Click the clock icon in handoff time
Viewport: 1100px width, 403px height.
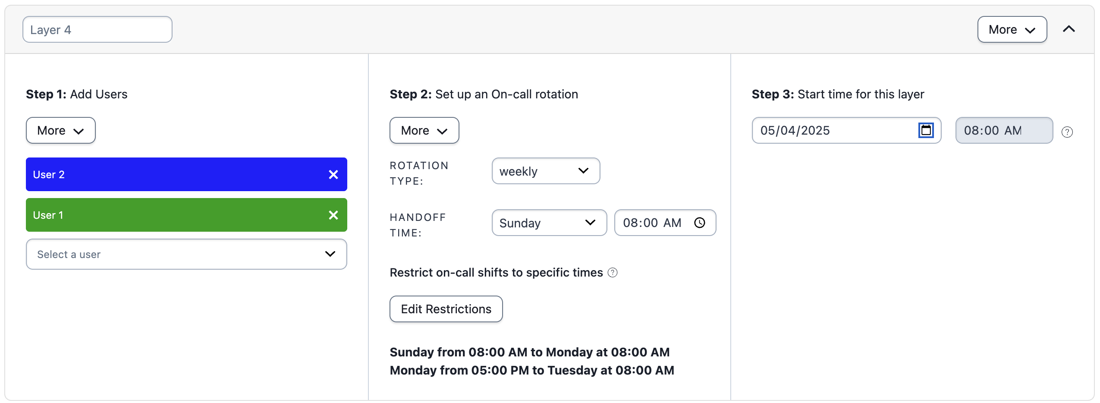[699, 223]
